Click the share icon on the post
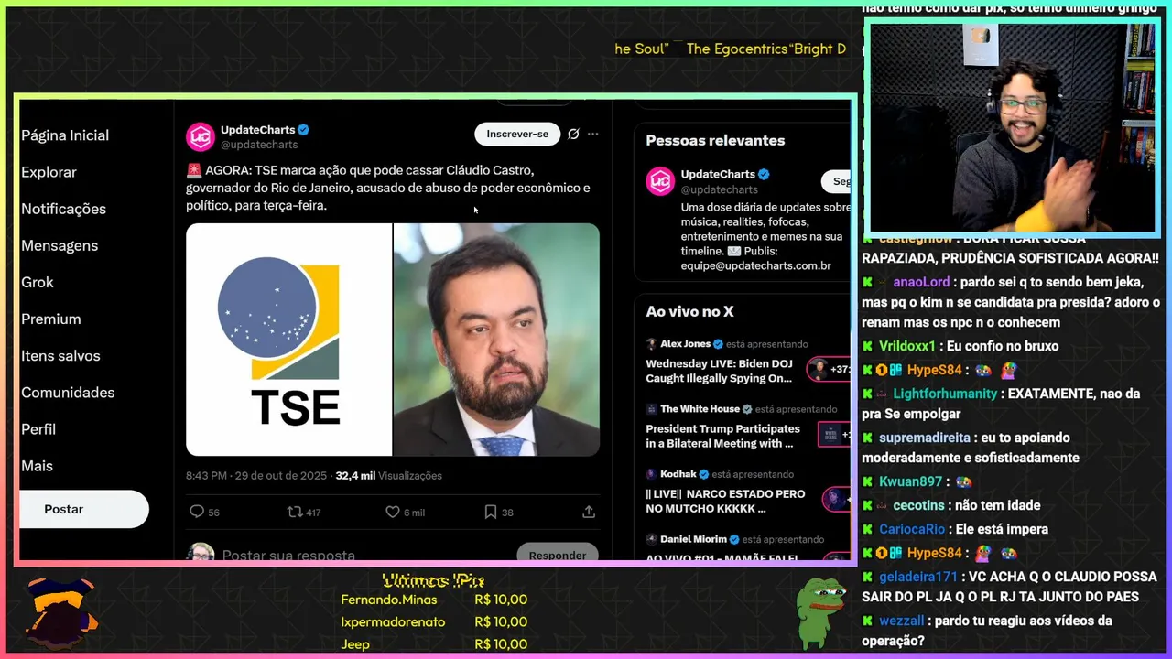The height and width of the screenshot is (659, 1172). 589,512
